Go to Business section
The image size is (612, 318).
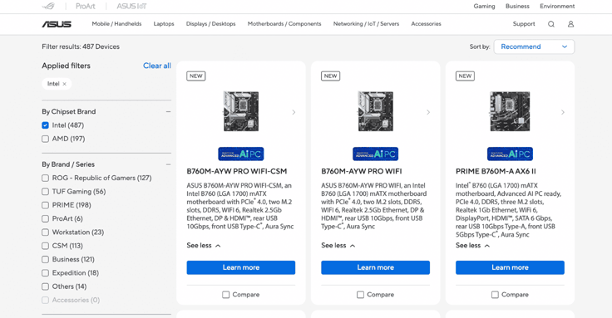coord(517,7)
